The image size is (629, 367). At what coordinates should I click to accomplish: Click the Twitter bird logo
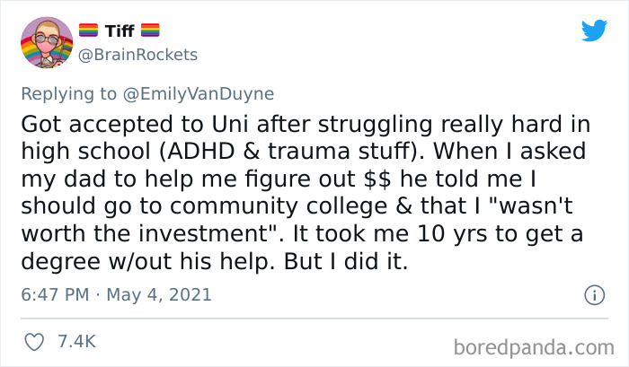[594, 31]
